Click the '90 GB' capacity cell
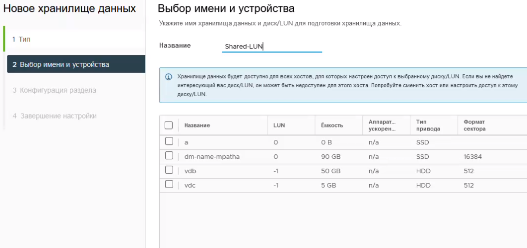527x248 pixels. pos(331,156)
